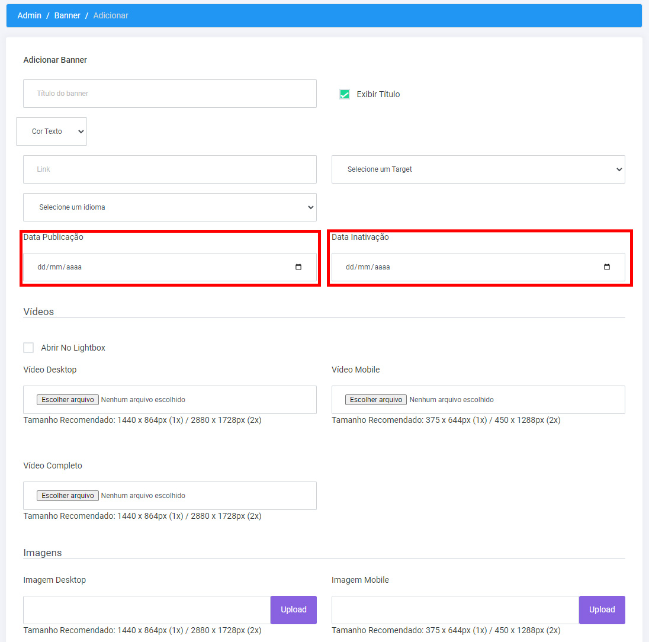Choose file for Vídeo Mobile

pyautogui.click(x=376, y=399)
